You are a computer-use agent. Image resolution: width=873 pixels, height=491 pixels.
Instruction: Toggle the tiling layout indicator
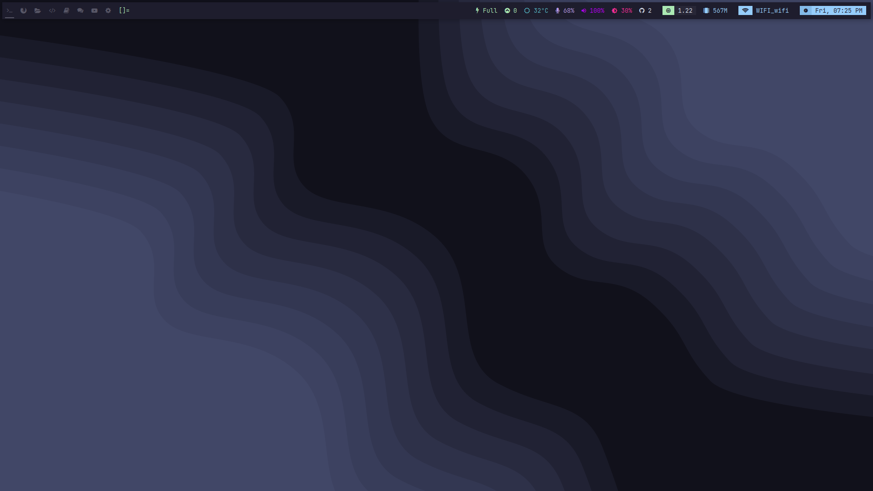click(x=124, y=10)
